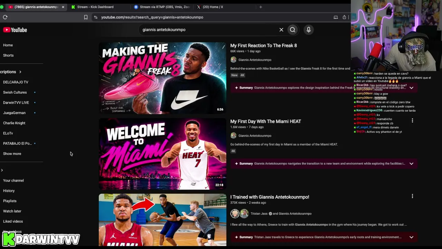
Task: Open the Subscriptions section chevron in sidebar
Action: click(x=20, y=72)
